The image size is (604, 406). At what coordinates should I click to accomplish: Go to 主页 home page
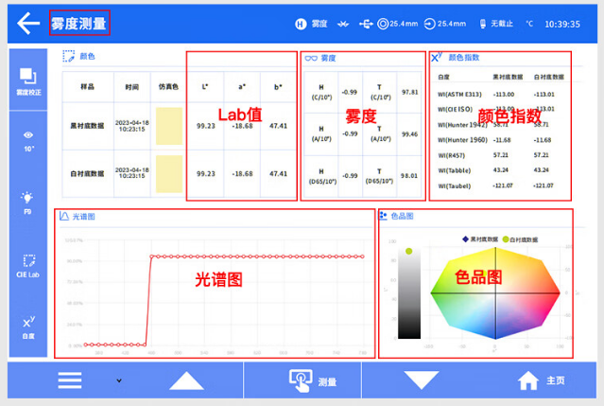click(x=542, y=380)
